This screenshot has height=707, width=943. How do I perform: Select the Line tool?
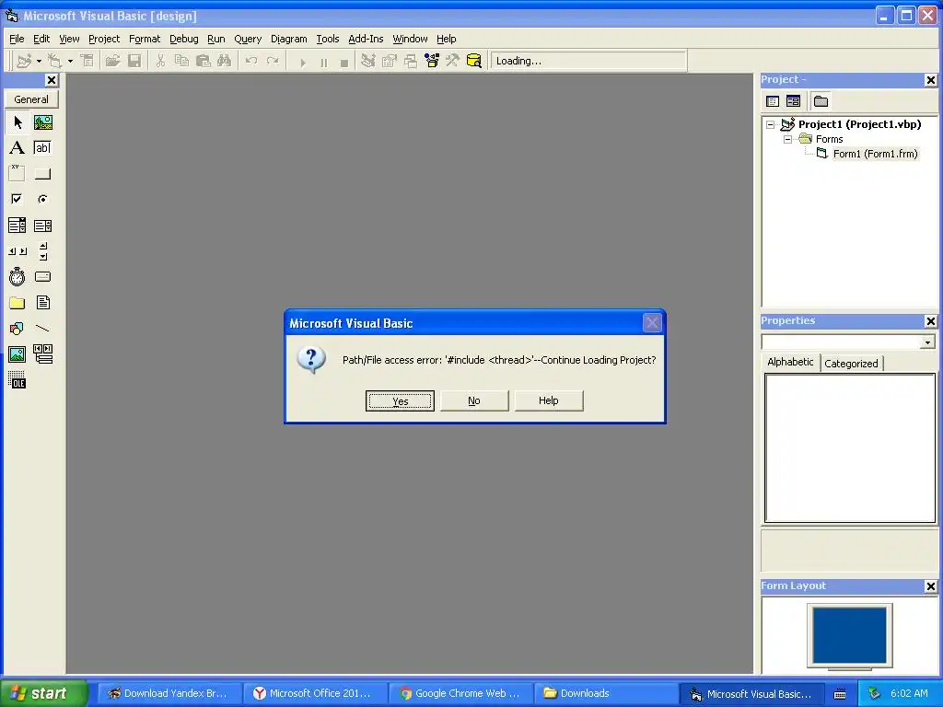click(42, 329)
